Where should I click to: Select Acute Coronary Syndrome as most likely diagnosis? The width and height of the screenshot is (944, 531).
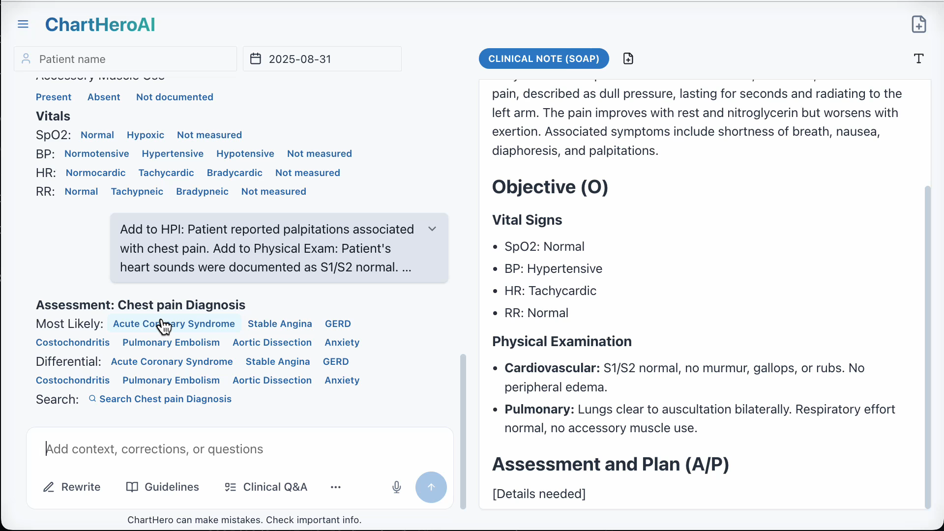tap(174, 324)
